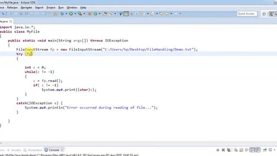The image size is (277, 156).
Task: Open the Back history dropdown arrow
Action: [x=171, y=13]
